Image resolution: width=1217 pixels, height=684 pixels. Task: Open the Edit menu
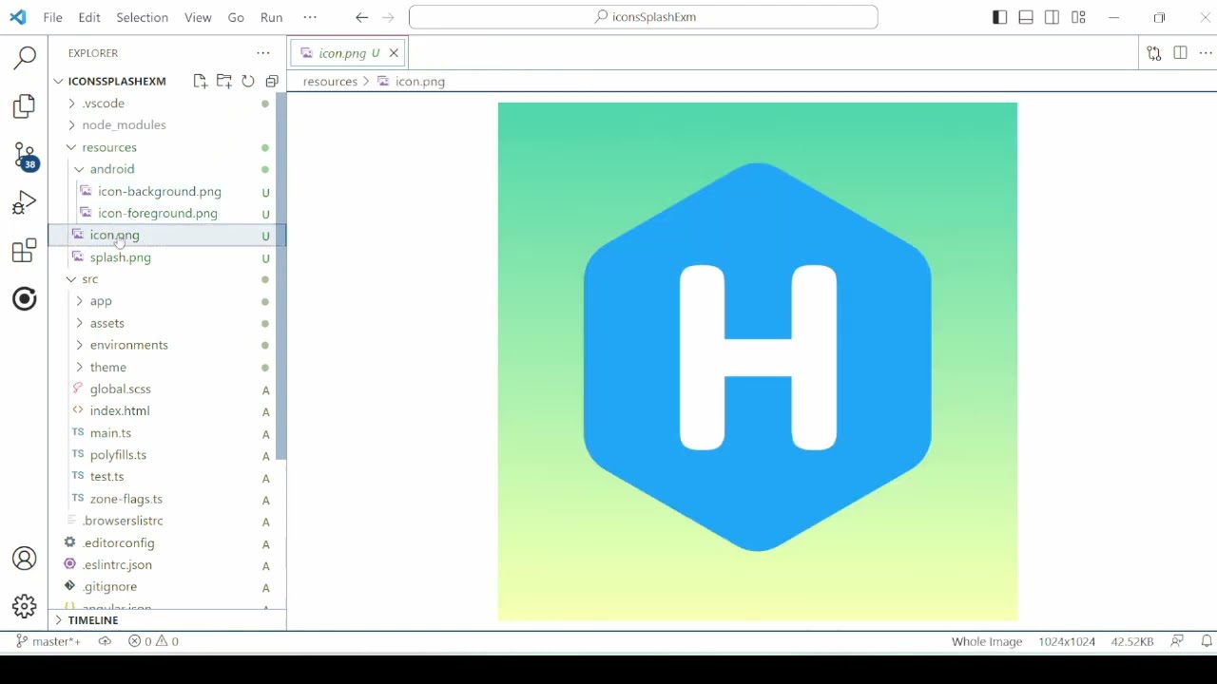click(89, 17)
